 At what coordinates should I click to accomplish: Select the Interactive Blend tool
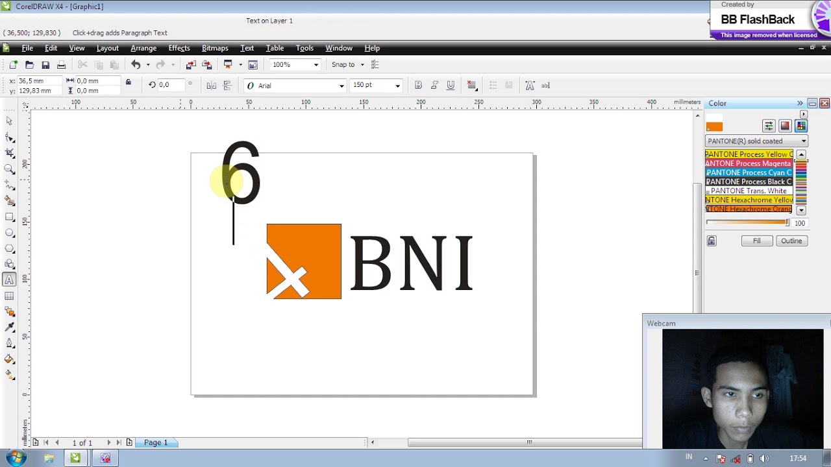point(9,311)
